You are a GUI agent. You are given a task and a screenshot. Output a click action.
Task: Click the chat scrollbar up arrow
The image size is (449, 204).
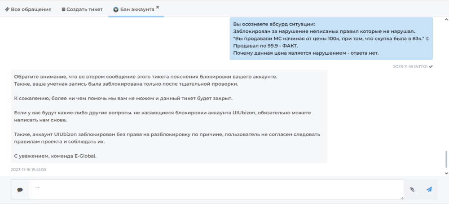[x=446, y=19]
